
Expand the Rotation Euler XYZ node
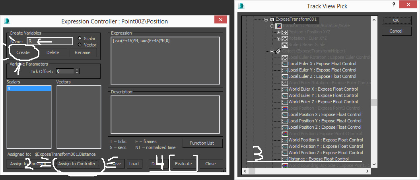tap(278, 39)
